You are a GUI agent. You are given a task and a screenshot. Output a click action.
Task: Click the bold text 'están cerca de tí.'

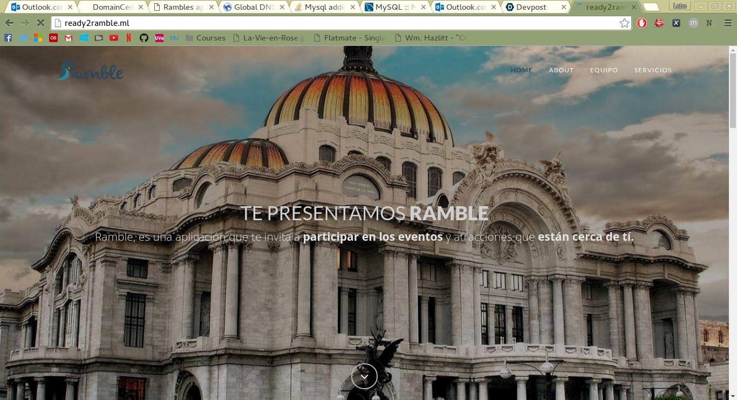pyautogui.click(x=586, y=237)
